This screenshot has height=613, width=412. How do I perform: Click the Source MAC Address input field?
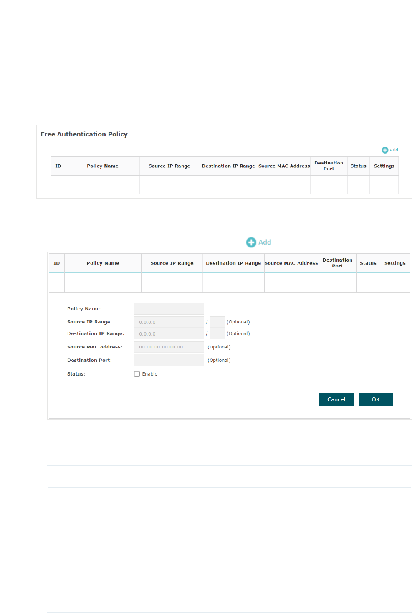point(169,347)
